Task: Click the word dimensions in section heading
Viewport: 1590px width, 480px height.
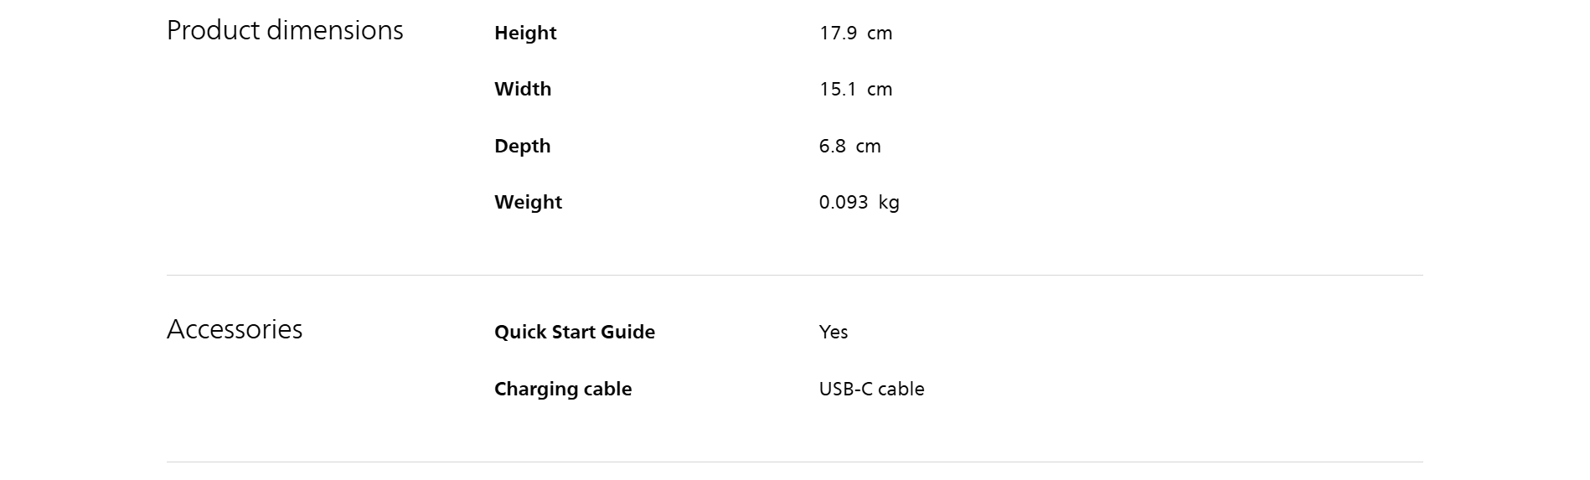Action: tap(335, 31)
